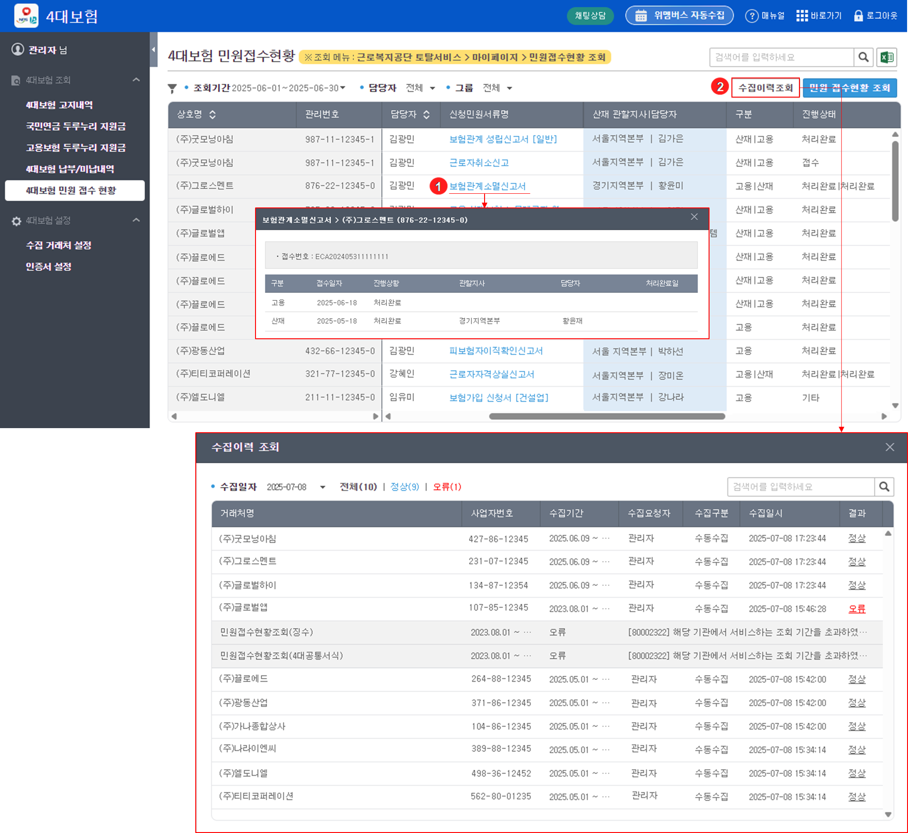The width and height of the screenshot is (908, 833).
Task: Filter by 오류(1) results
Action: (447, 487)
